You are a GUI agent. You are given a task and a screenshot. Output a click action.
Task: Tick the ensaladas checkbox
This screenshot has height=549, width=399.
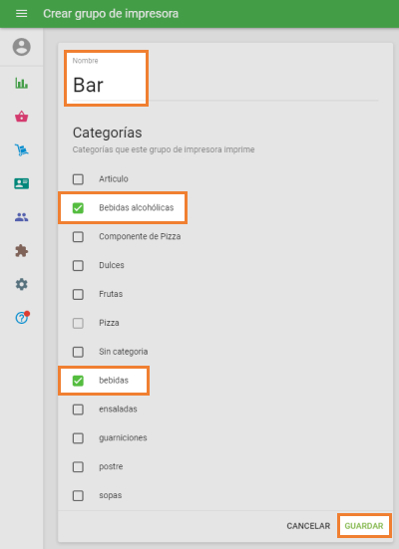click(x=78, y=410)
